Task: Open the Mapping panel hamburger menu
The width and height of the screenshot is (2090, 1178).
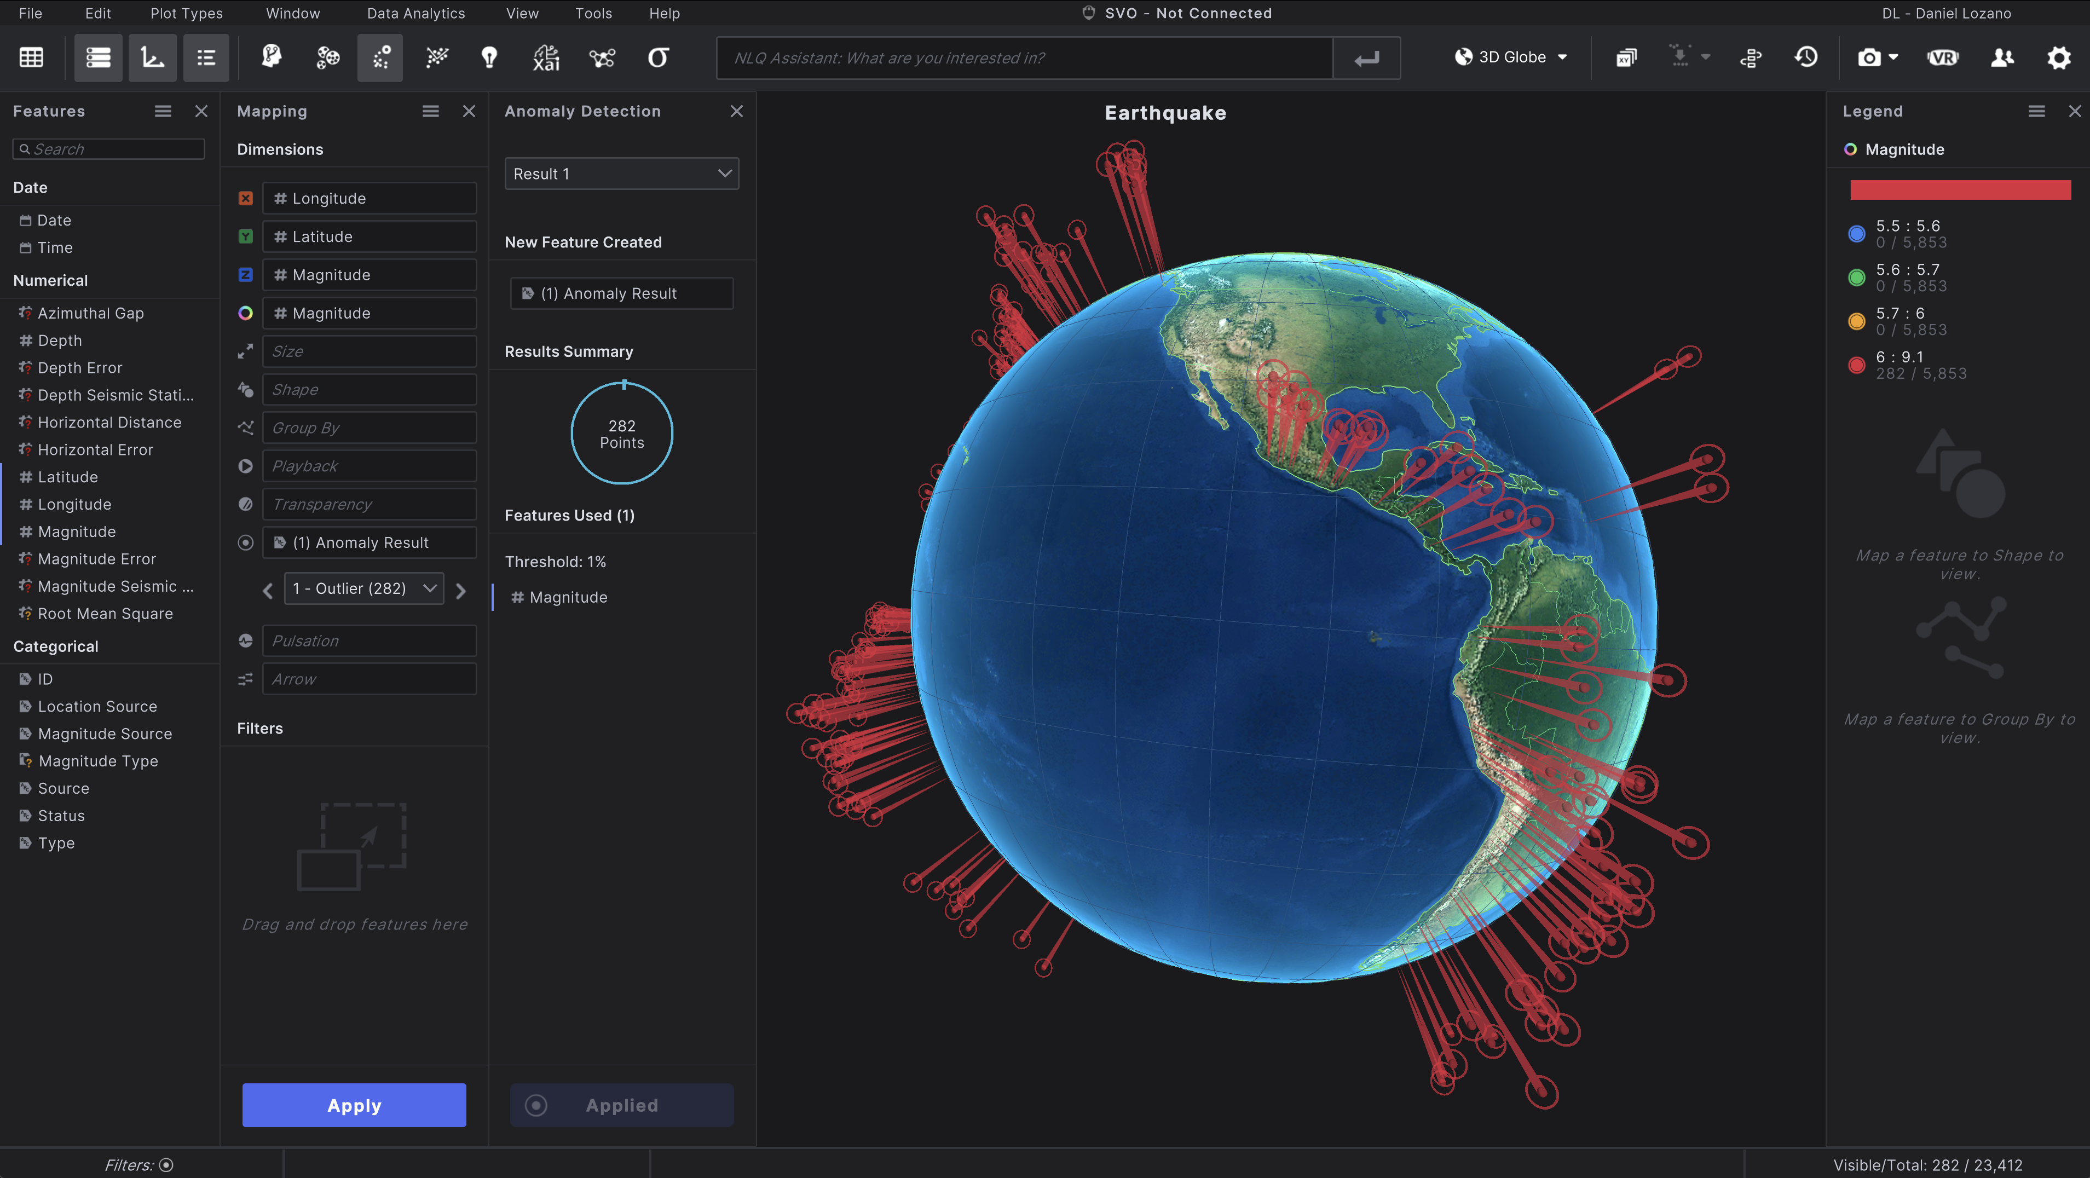Action: pyautogui.click(x=431, y=111)
